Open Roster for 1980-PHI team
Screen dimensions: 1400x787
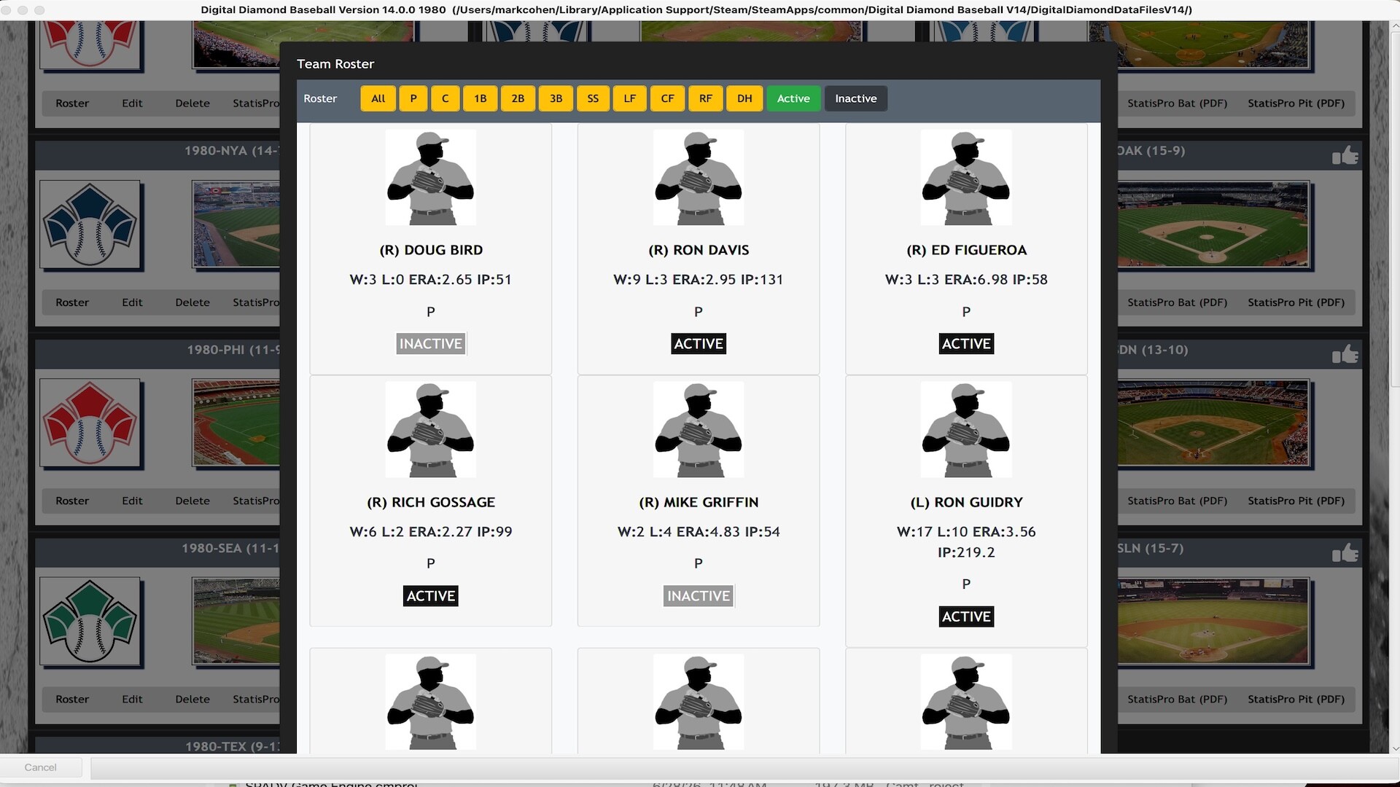(72, 501)
